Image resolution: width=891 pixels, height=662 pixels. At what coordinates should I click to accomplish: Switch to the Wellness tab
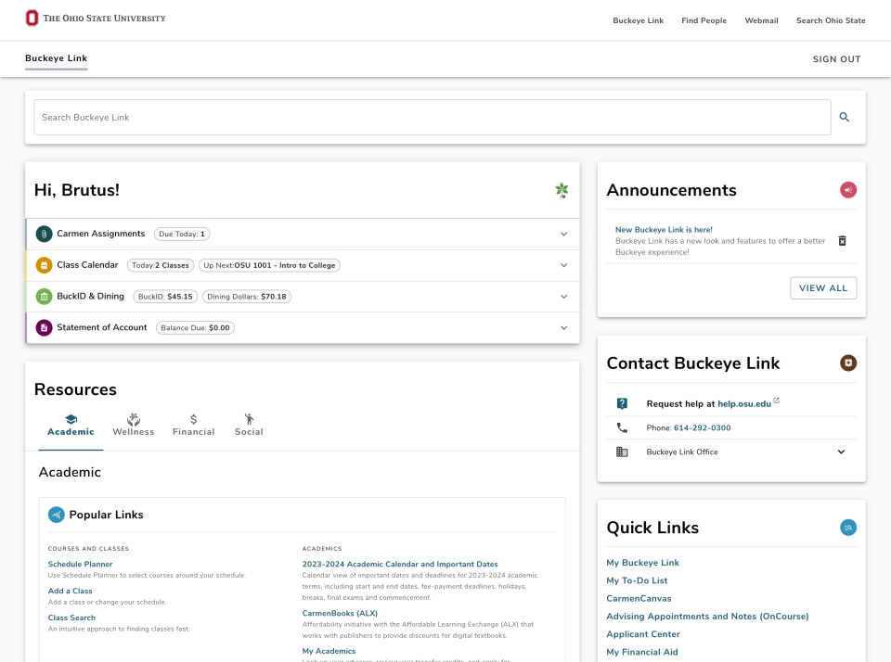[x=134, y=426]
